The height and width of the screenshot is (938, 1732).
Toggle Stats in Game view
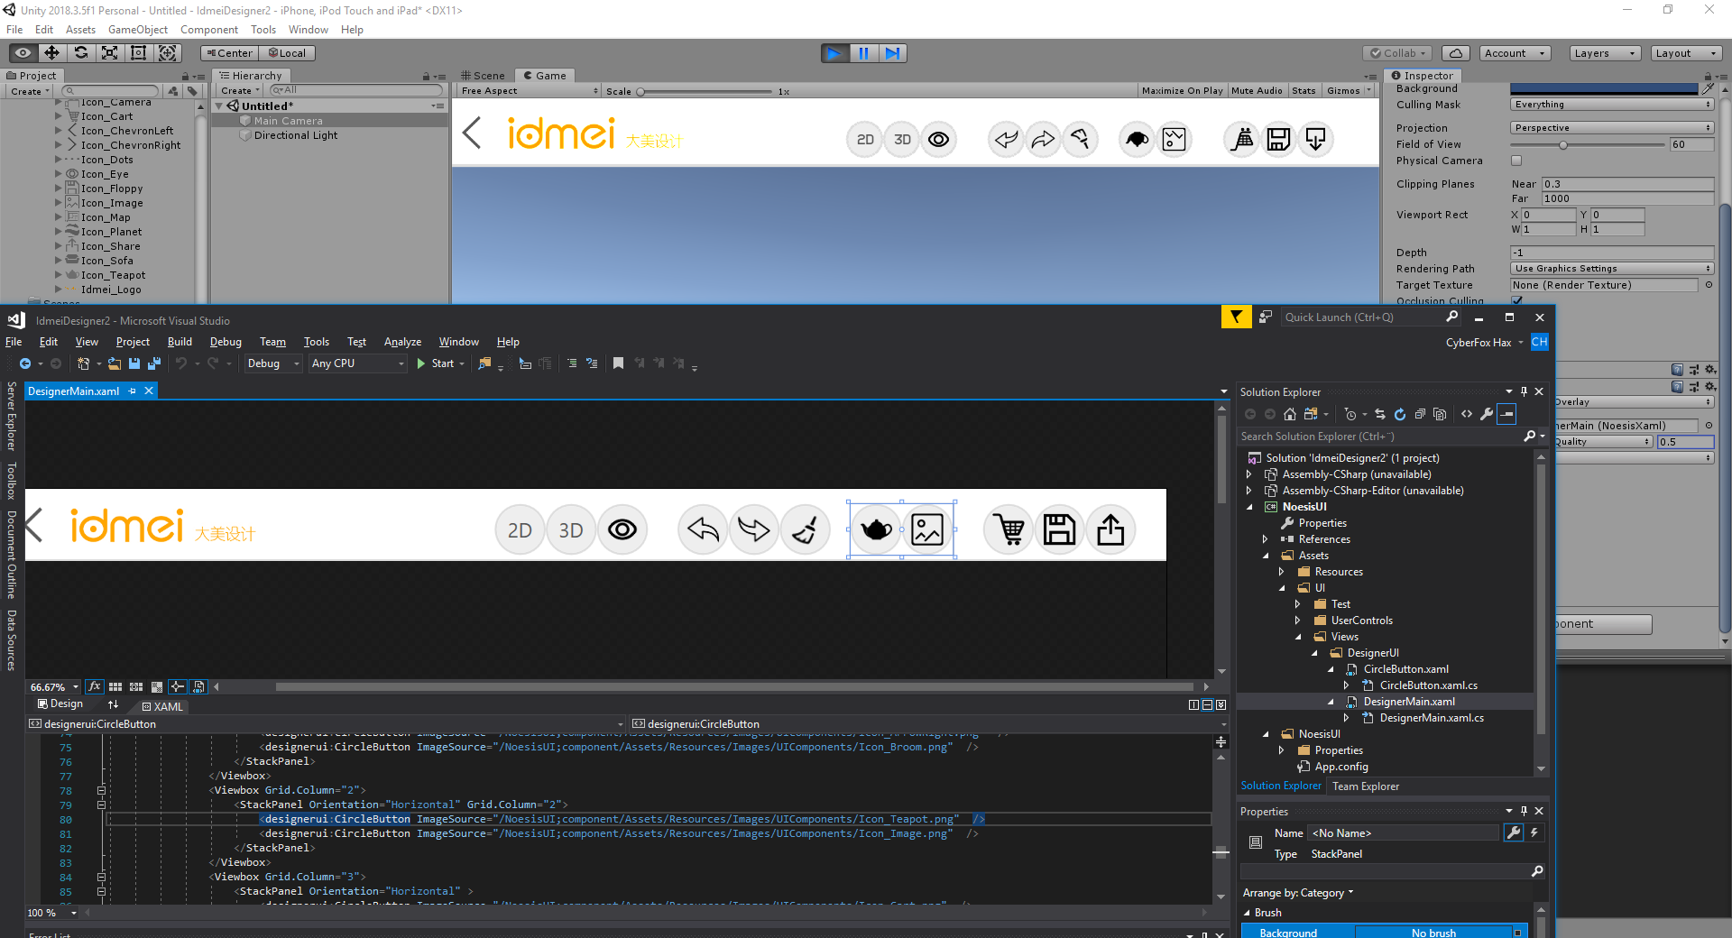point(1304,90)
